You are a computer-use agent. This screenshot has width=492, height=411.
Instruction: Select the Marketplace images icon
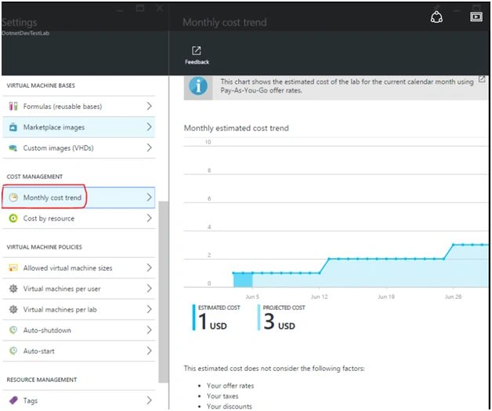click(13, 127)
